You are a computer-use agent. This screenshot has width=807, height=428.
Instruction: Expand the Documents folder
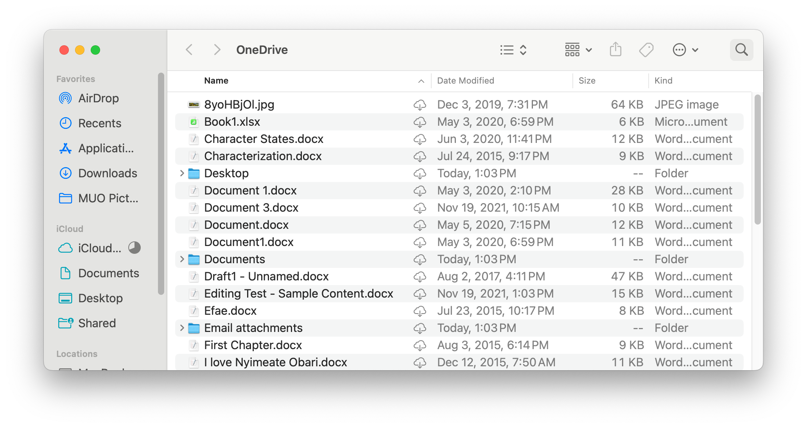pos(181,259)
